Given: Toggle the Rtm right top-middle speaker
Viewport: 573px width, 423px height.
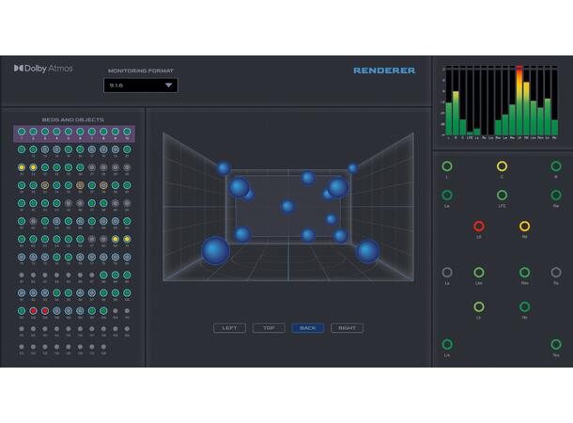Looking at the screenshot, I should [524, 273].
